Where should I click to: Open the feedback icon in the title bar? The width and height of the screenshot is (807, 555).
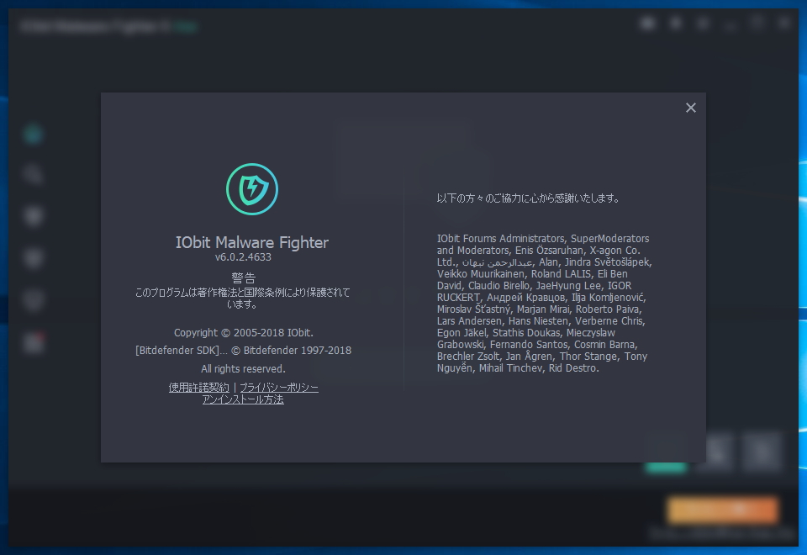675,23
